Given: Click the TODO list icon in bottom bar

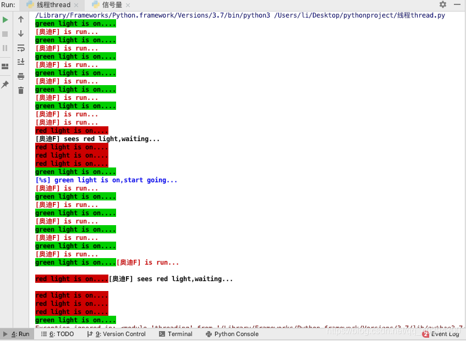Looking at the screenshot, I should 43,334.
